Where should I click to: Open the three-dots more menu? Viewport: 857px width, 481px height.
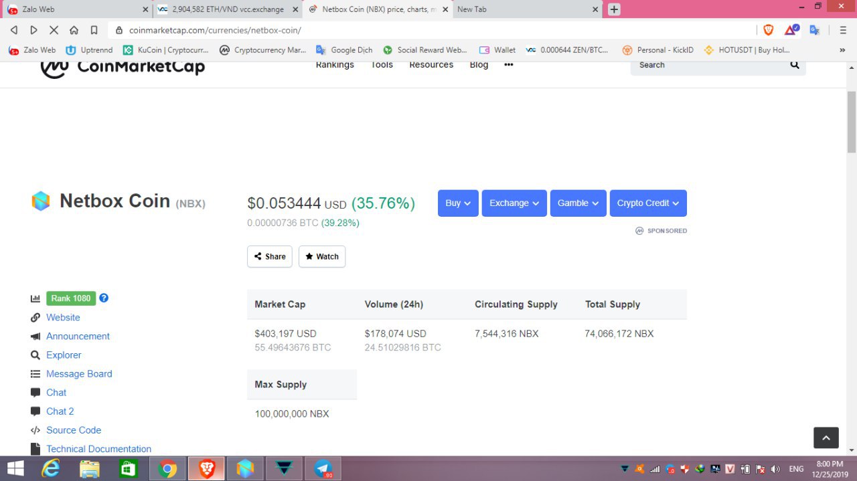(x=509, y=65)
